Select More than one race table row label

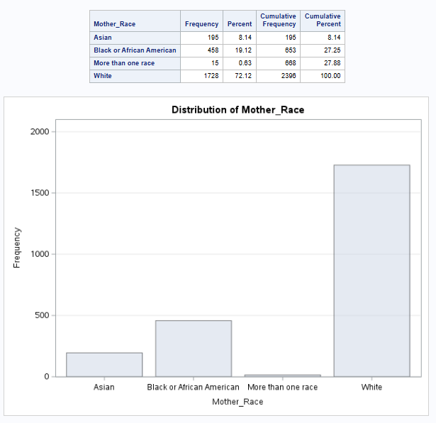point(124,63)
